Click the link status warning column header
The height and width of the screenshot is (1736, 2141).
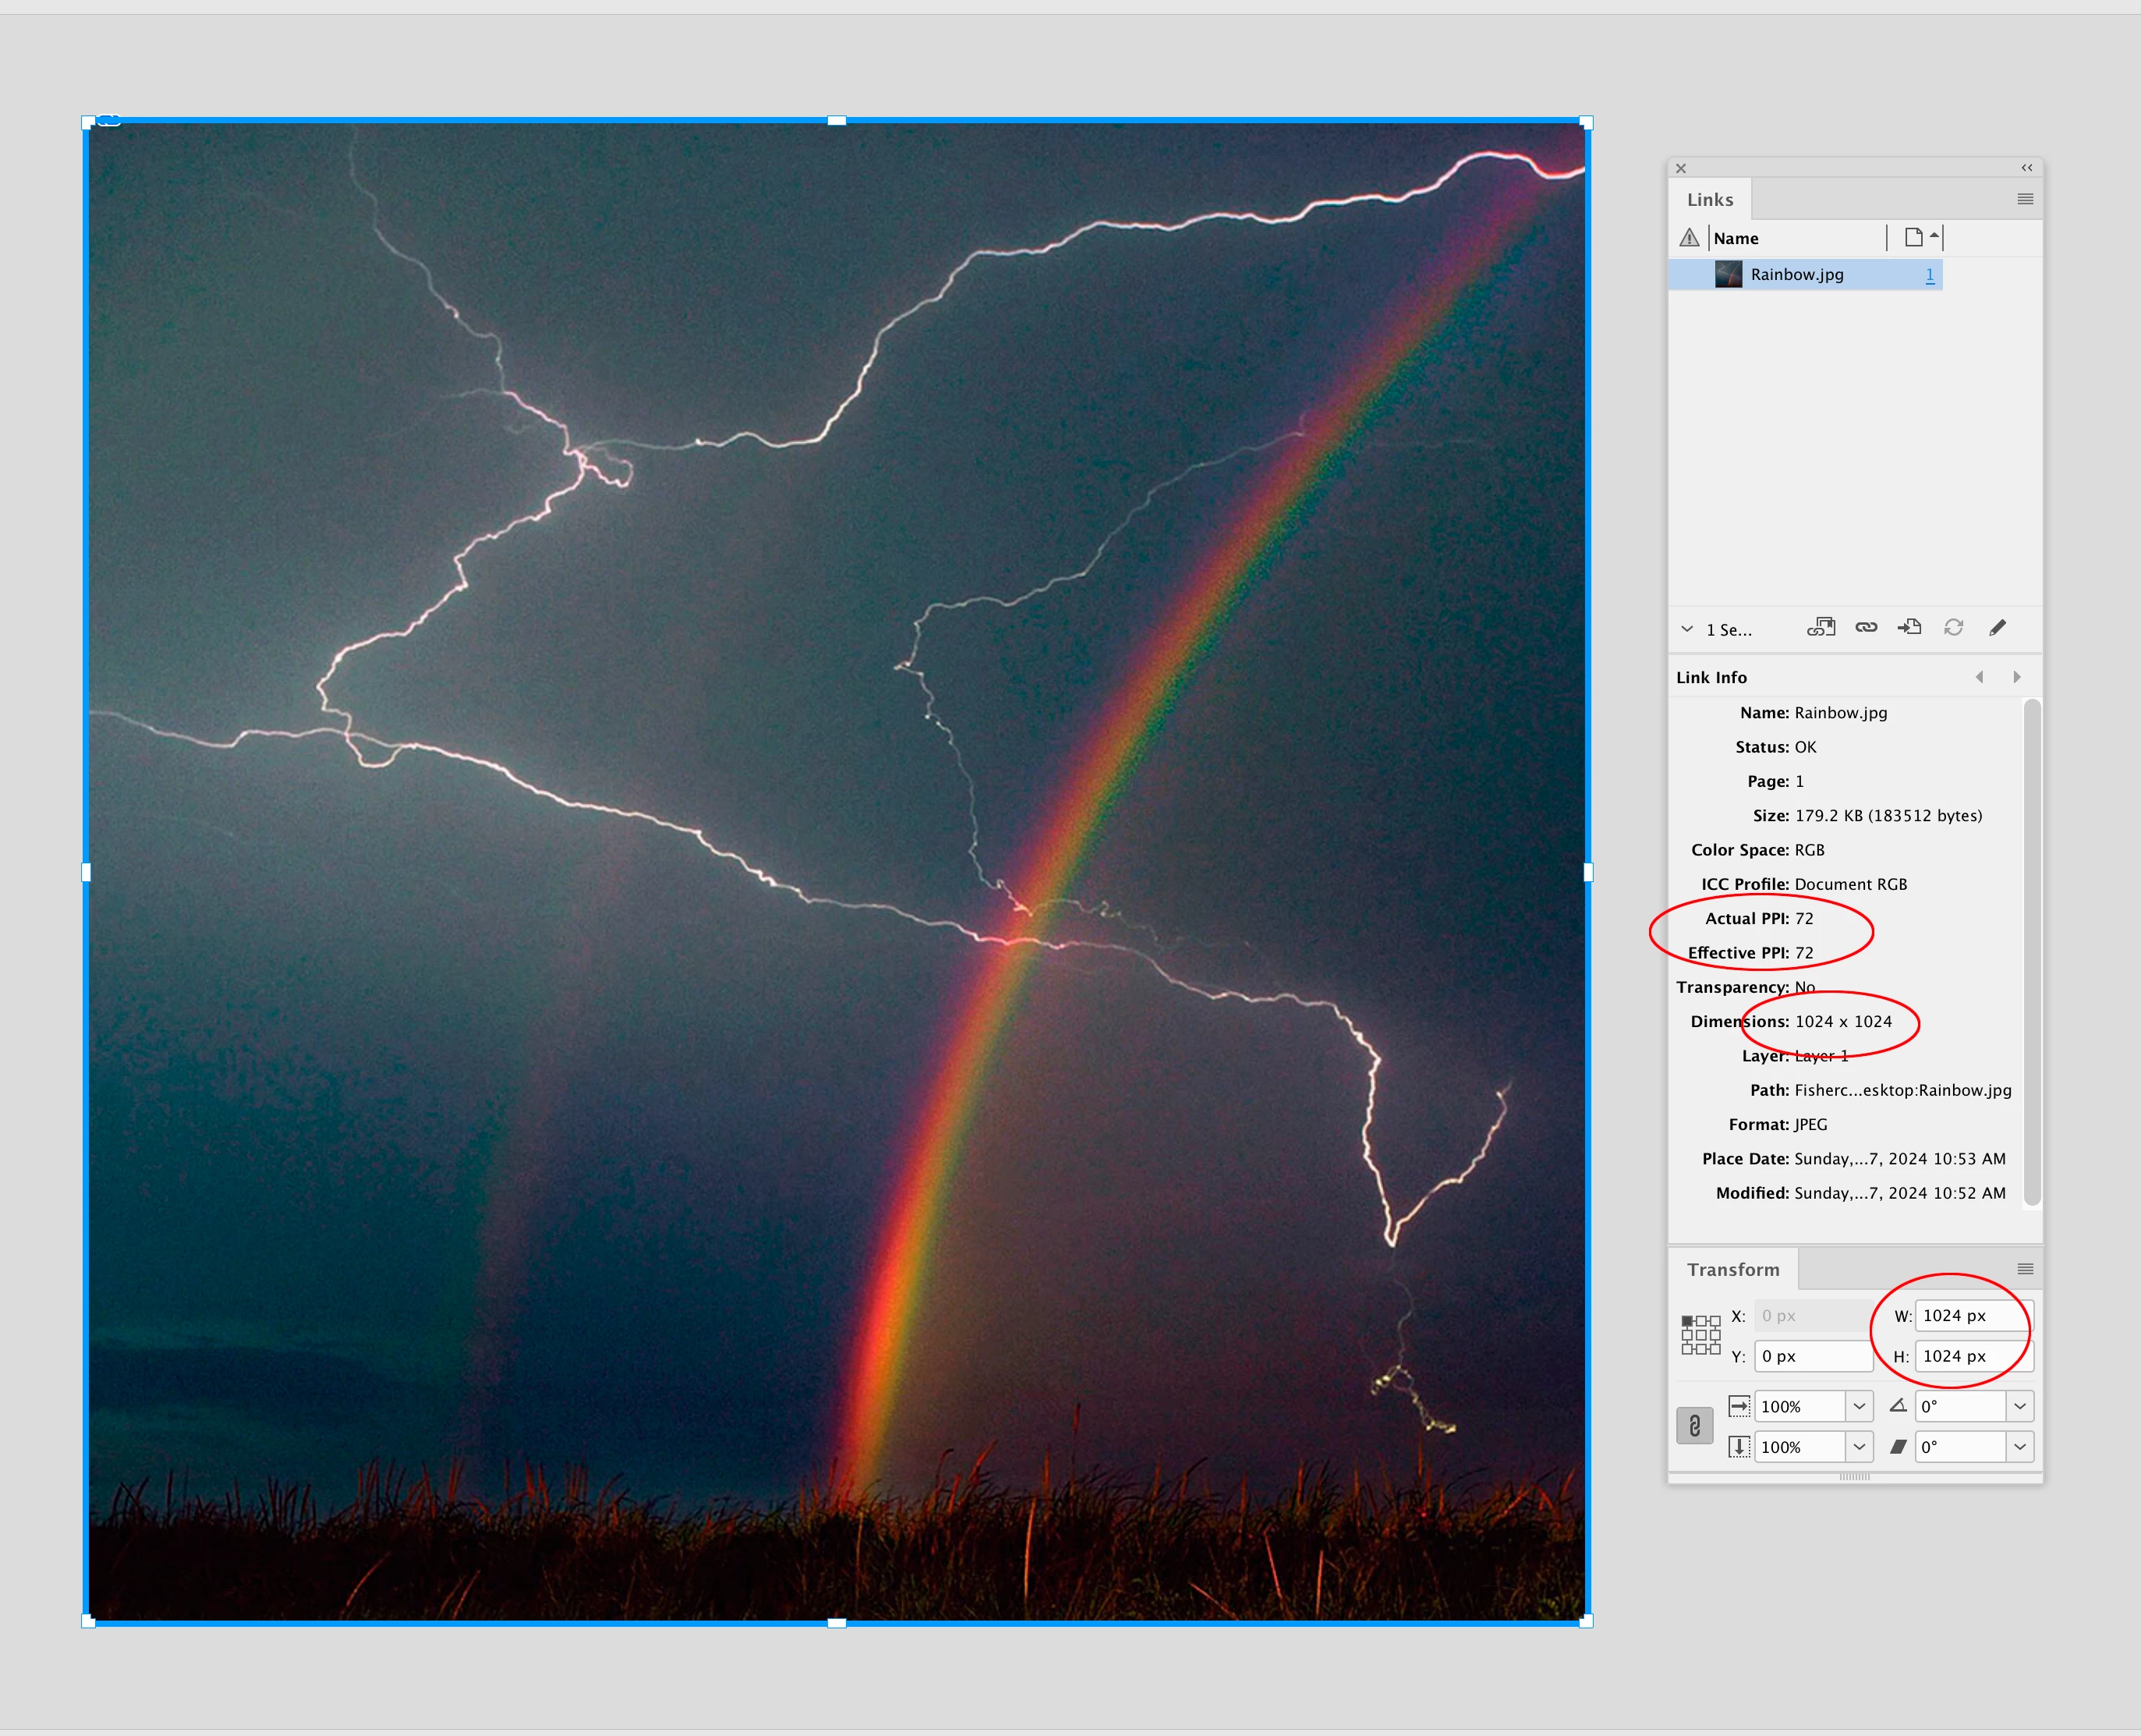(1690, 238)
